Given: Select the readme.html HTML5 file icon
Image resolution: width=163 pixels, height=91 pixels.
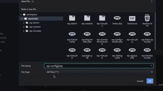Looking at the screenshot, I should pyautogui.click(x=147, y=18).
